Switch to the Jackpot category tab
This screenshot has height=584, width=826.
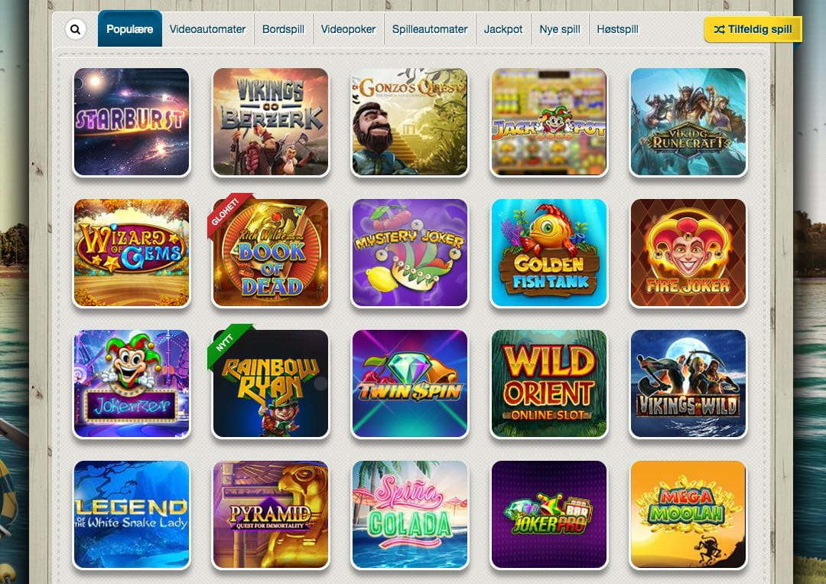tap(503, 30)
